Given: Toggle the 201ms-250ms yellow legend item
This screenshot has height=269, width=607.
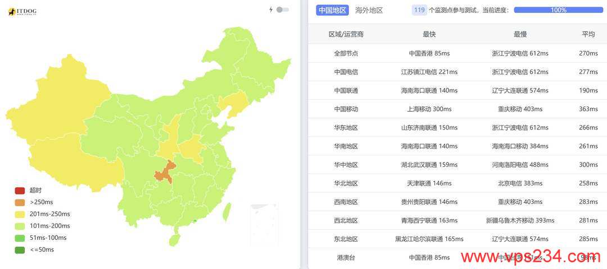Looking at the screenshot, I should pos(42,214).
